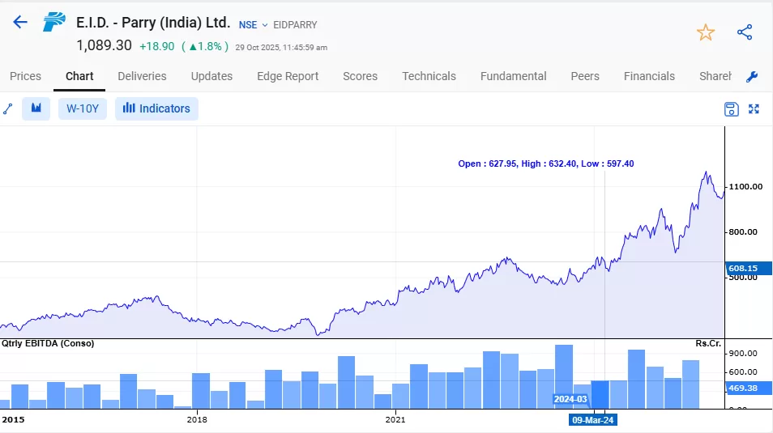Viewport: 773px width, 433px height.
Task: Click the 2024-03 EBITDA bar label
Action: [570, 399]
